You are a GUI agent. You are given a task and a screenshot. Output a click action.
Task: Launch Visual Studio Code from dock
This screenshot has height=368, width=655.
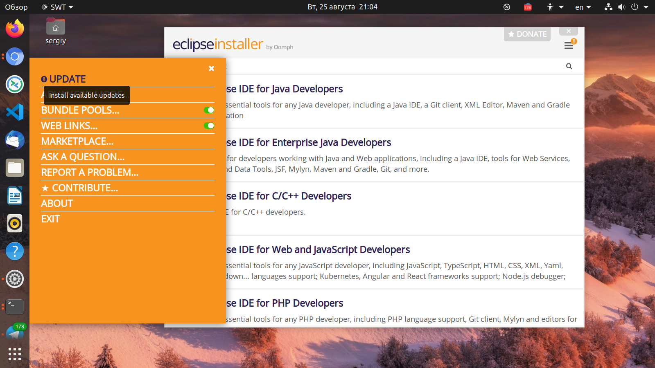coord(15,112)
